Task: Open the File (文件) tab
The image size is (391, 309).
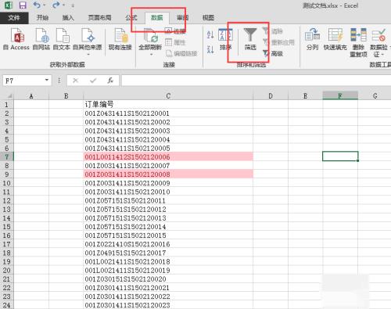Action: click(14, 18)
